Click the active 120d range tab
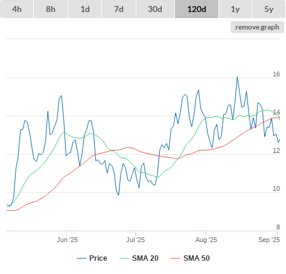This screenshot has width=286, height=274. 197,9
